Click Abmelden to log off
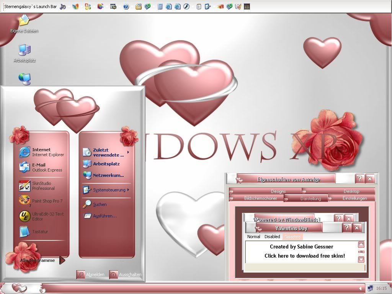 [90, 274]
